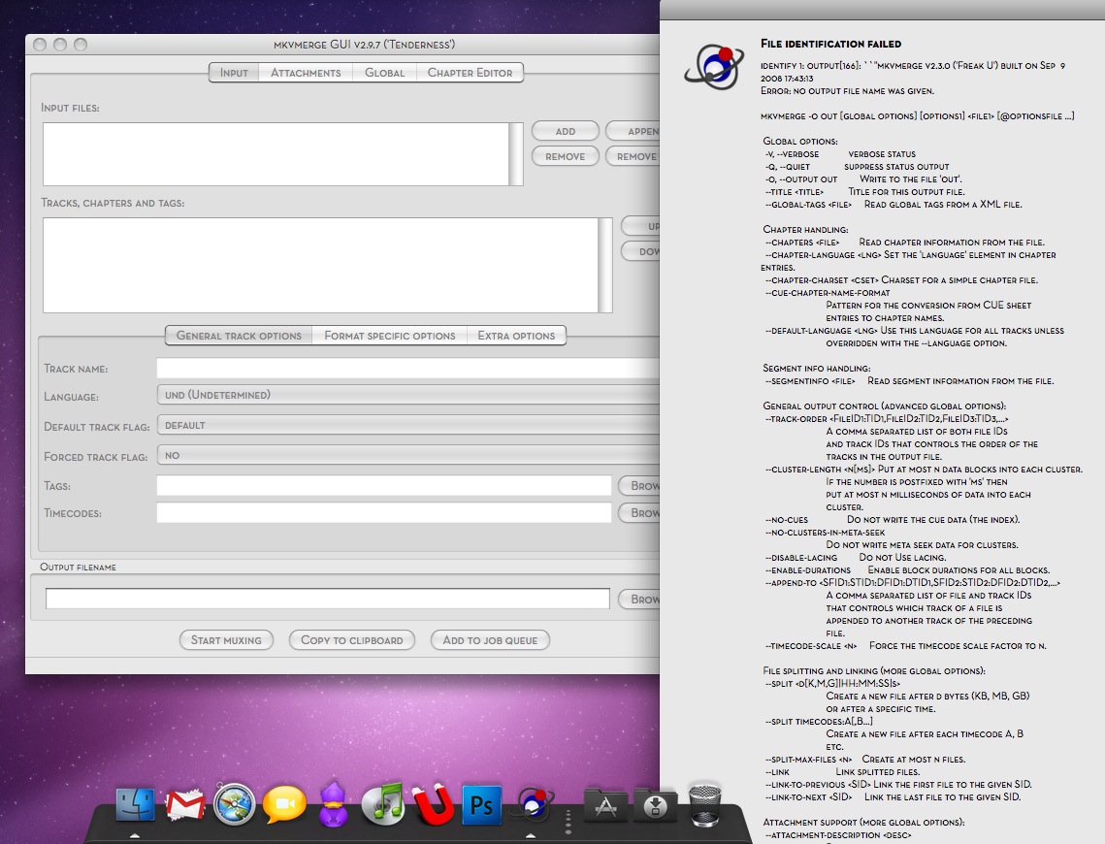
Task: Move track down with Down button
Action: tap(640, 251)
